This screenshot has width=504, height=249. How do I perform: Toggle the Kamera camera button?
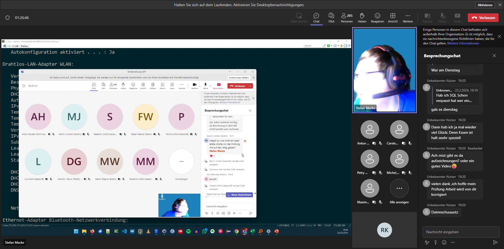[427, 18]
